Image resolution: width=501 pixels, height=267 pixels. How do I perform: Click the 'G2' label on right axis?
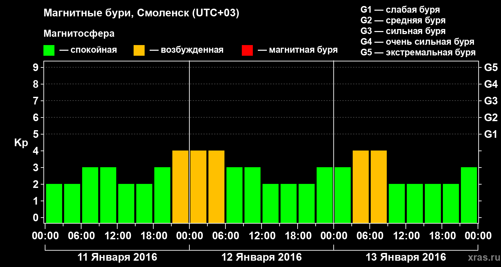pos(491,117)
